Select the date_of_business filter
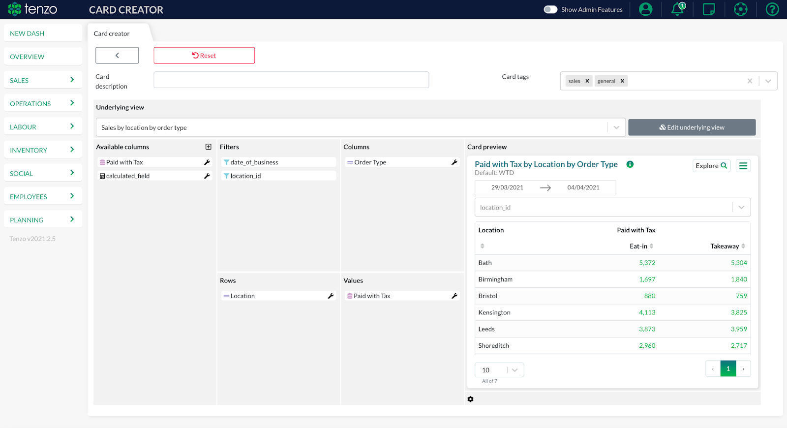The height and width of the screenshot is (428, 787). pyautogui.click(x=278, y=162)
